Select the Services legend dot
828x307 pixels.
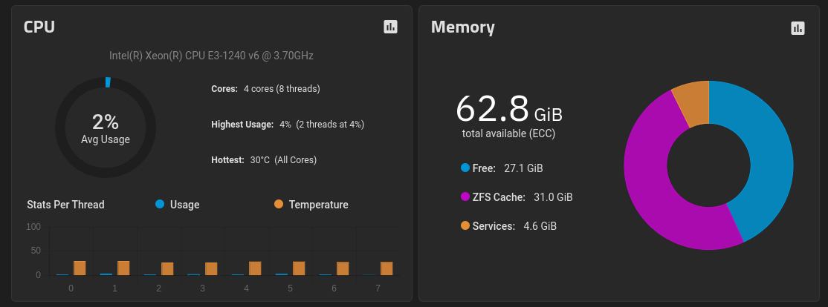465,226
